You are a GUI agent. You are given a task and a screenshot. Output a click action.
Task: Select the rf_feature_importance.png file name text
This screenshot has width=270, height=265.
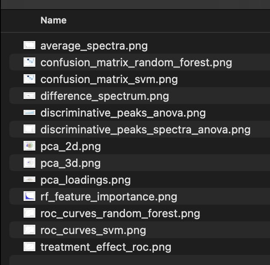(x=109, y=197)
